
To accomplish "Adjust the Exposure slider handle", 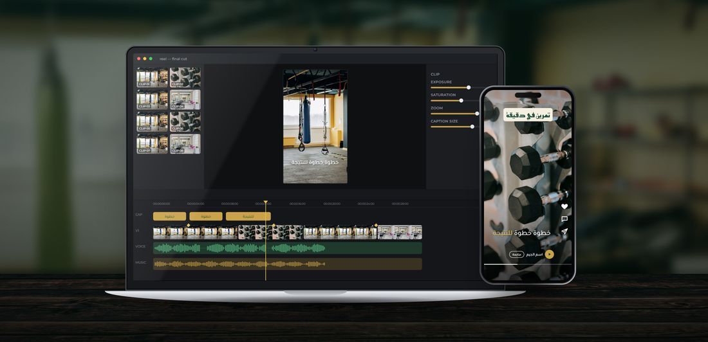I will pos(469,87).
